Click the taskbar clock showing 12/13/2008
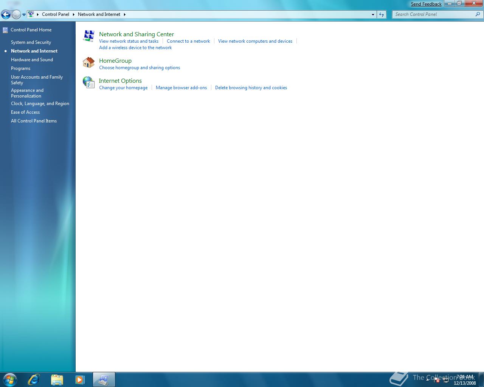The width and height of the screenshot is (484, 387). click(x=465, y=380)
